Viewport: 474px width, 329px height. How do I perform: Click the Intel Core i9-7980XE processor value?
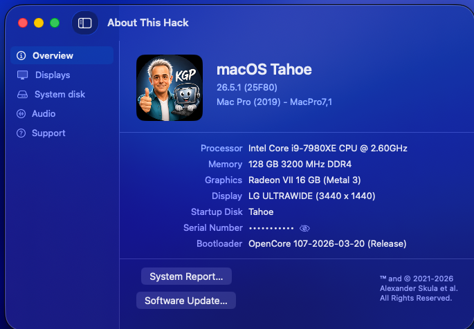point(328,148)
